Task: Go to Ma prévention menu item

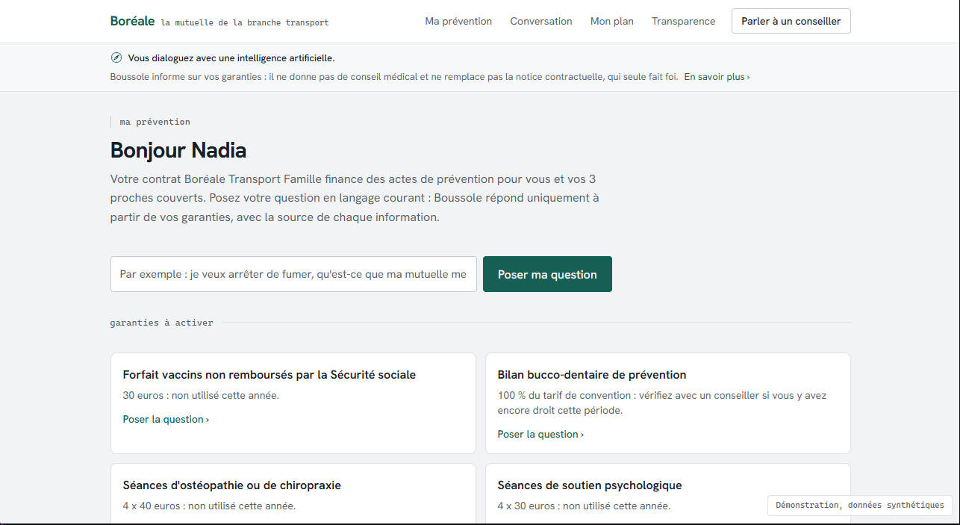Action: 458,21
